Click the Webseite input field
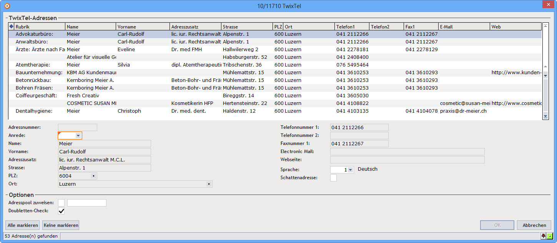 [407, 160]
